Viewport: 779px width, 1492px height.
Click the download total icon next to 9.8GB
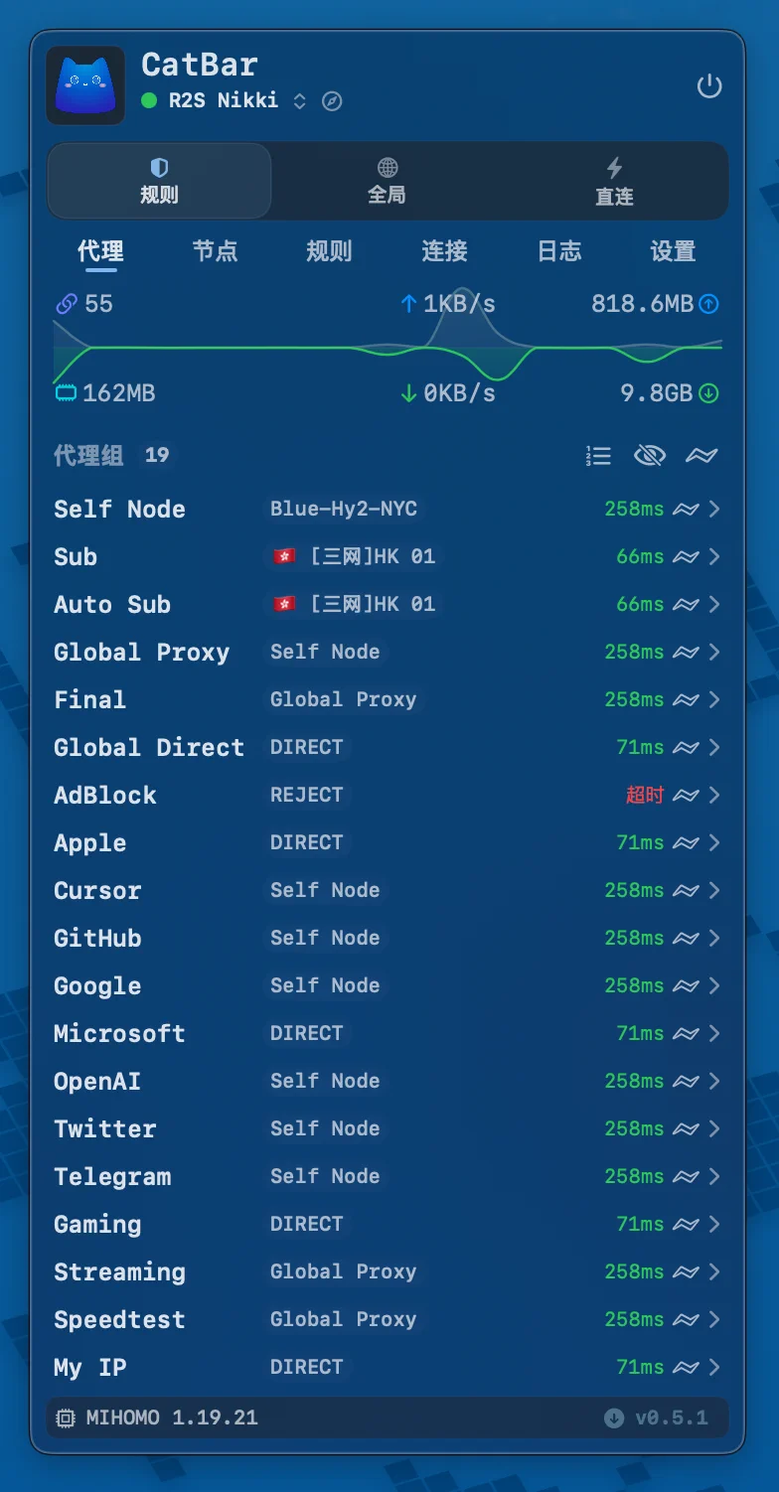[708, 393]
